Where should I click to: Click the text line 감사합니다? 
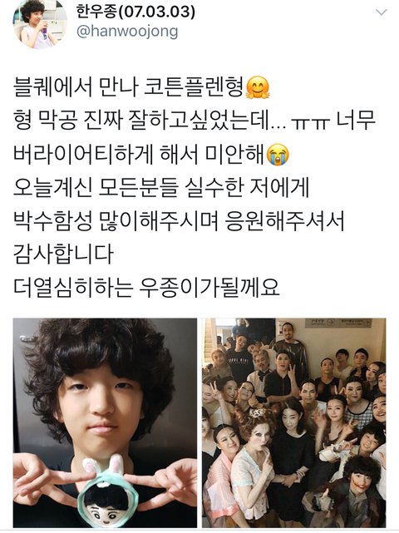[63, 254]
